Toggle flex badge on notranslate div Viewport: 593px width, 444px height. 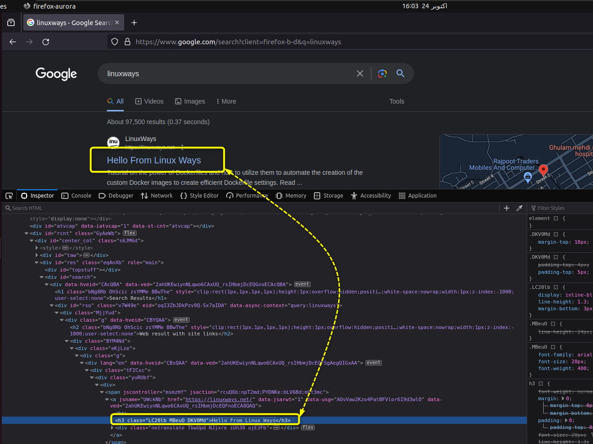coord(308,428)
